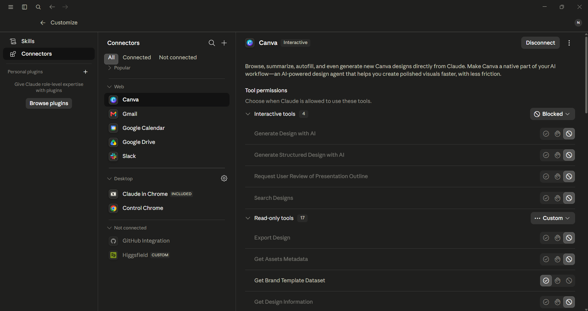588x311 pixels.
Task: Open the Custom permission dropdown
Action: click(x=553, y=218)
